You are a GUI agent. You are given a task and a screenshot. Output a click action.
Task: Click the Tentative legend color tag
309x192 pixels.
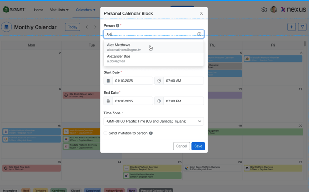[x=40, y=190]
